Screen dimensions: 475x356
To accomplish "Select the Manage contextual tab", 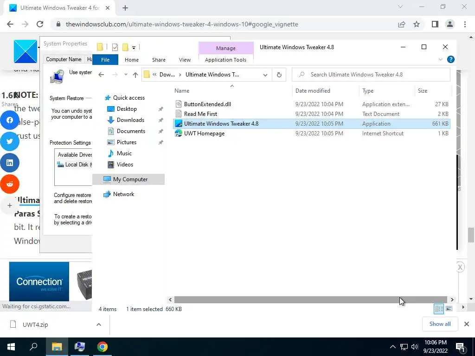I will [x=226, y=48].
